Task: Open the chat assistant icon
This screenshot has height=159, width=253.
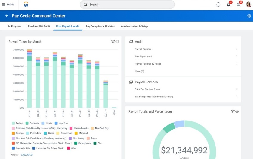Action: tap(218, 4)
